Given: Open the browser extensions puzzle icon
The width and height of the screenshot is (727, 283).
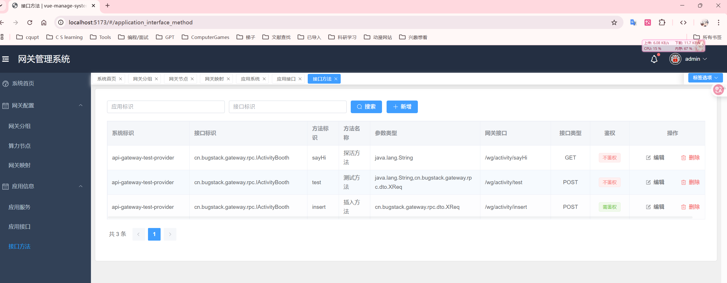Looking at the screenshot, I should [662, 22].
